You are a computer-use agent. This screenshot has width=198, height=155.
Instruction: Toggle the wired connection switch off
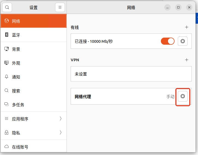pyautogui.click(x=167, y=41)
